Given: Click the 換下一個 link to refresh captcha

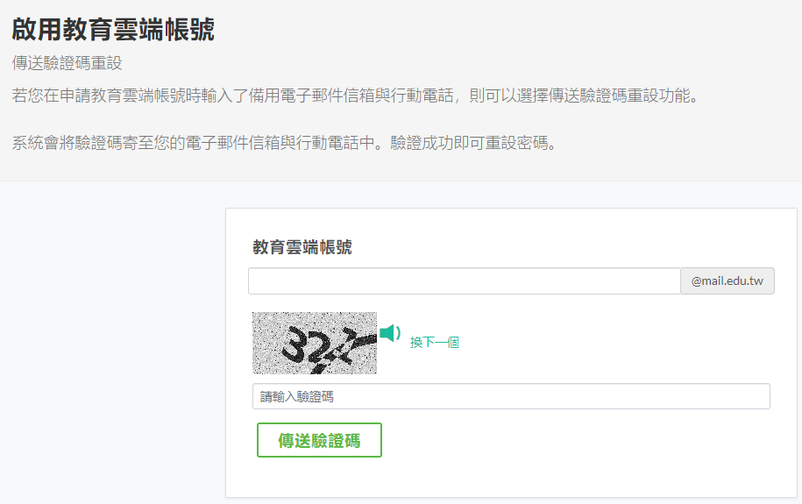Looking at the screenshot, I should click(434, 343).
